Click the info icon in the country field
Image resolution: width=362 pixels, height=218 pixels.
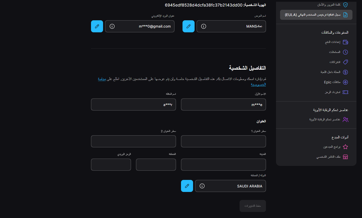point(202,186)
